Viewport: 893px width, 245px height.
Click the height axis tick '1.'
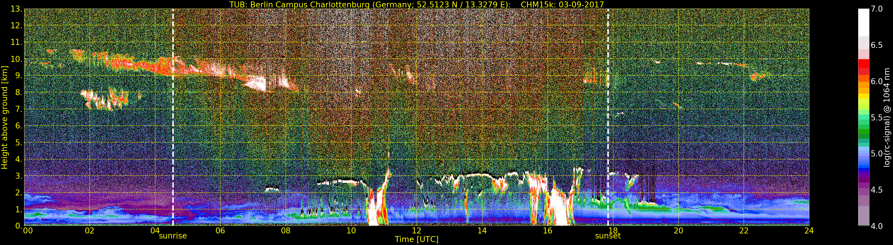click(19, 209)
